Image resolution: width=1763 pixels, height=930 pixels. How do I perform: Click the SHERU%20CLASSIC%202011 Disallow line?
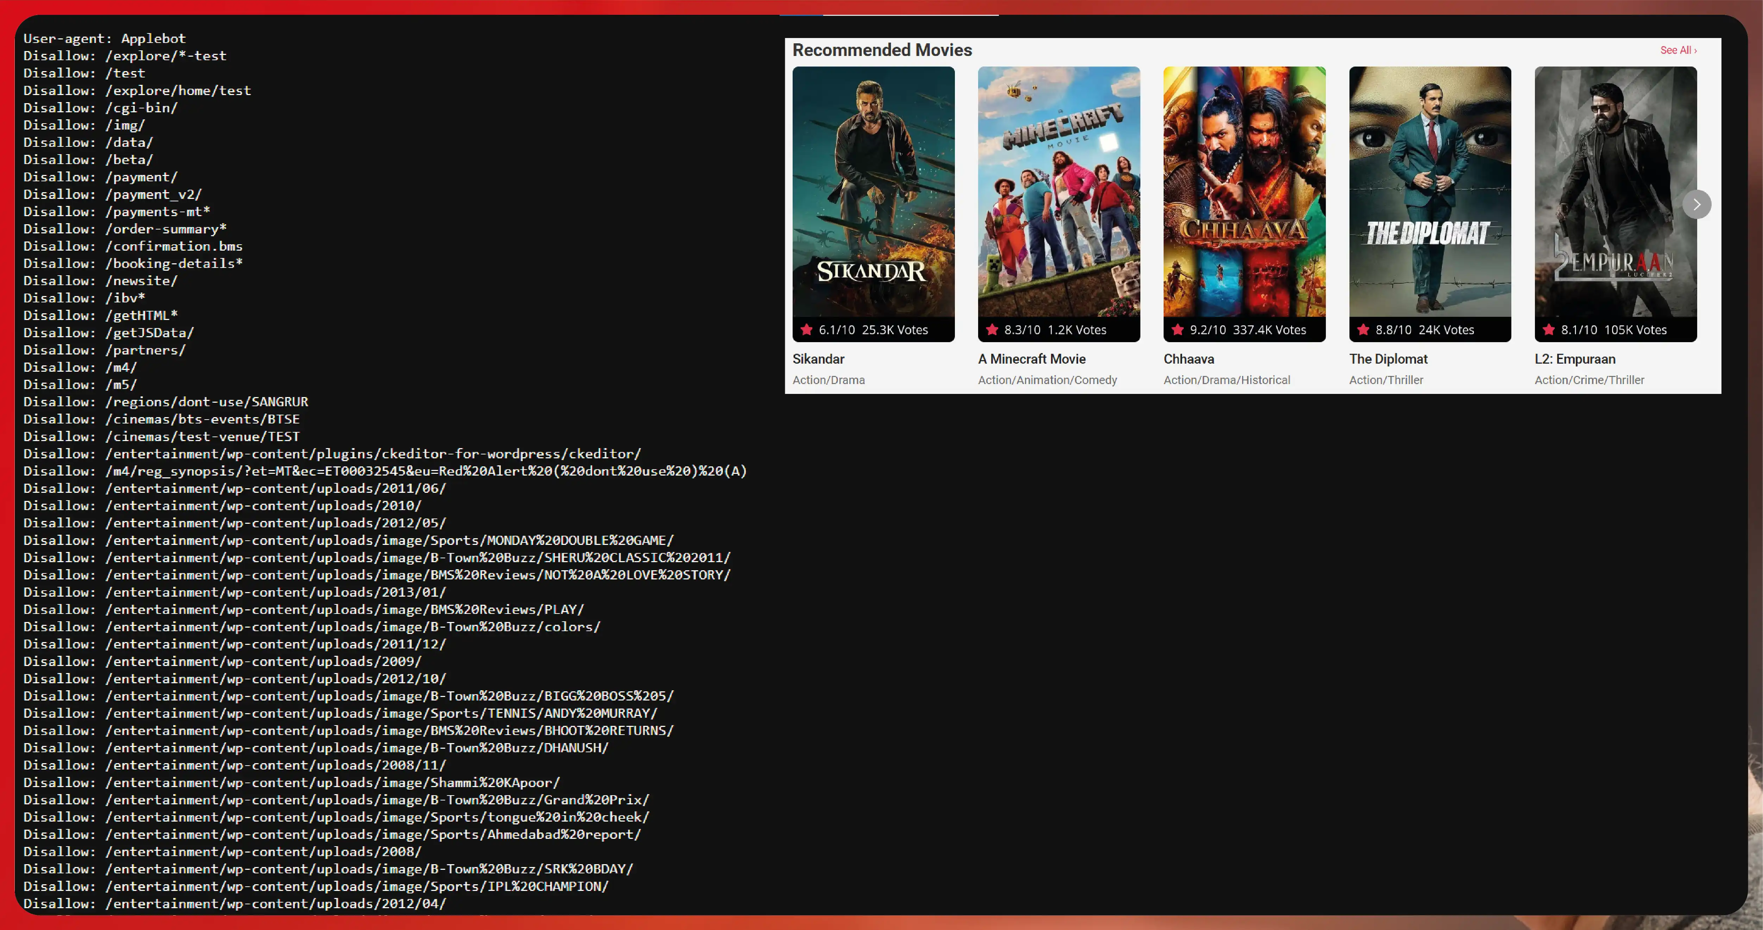[377, 558]
